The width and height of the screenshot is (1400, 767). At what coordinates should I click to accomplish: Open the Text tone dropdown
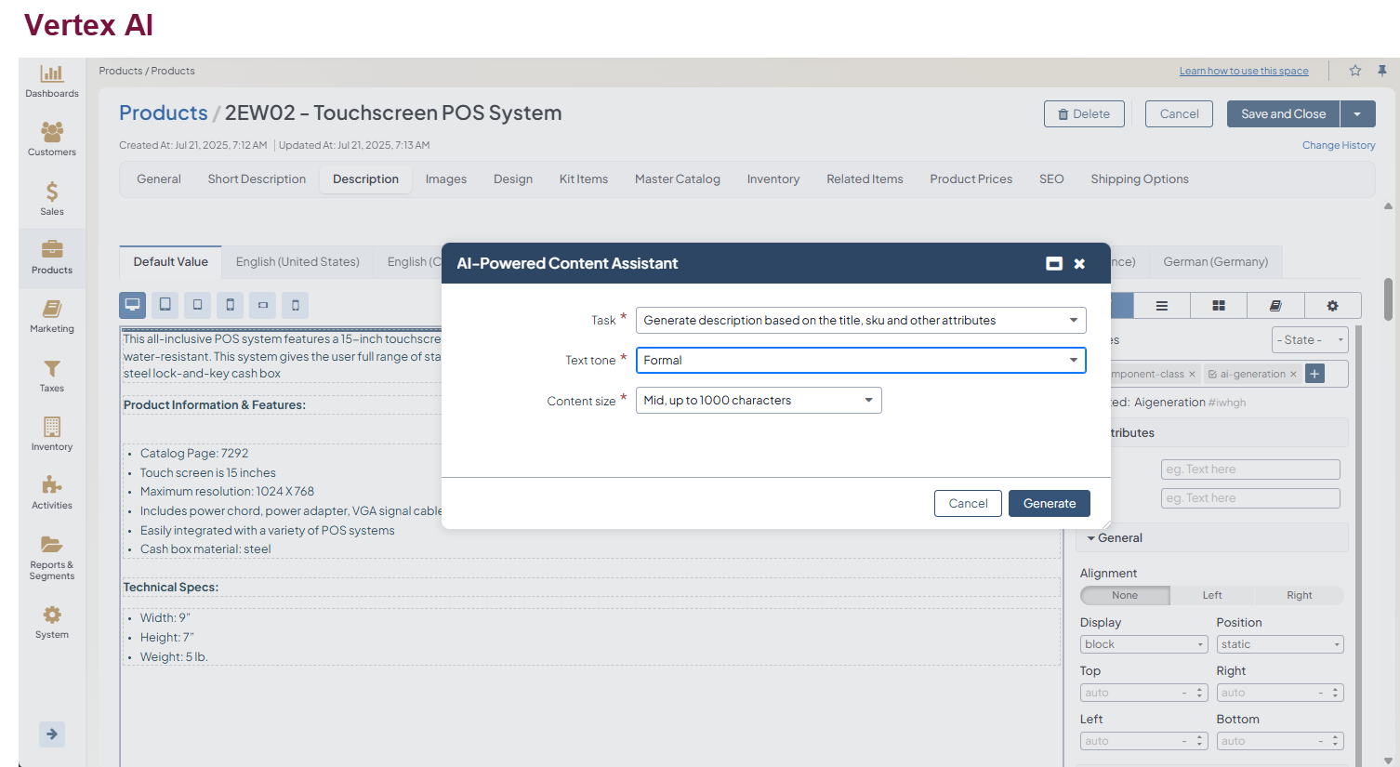point(860,361)
